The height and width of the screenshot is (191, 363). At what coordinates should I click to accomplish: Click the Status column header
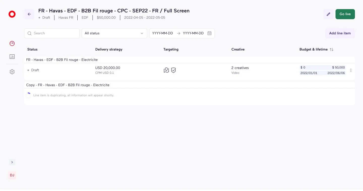tap(32, 50)
